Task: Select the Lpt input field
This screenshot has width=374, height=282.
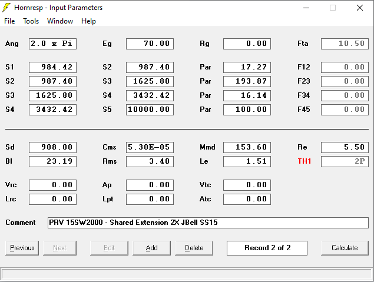Action: (150, 199)
